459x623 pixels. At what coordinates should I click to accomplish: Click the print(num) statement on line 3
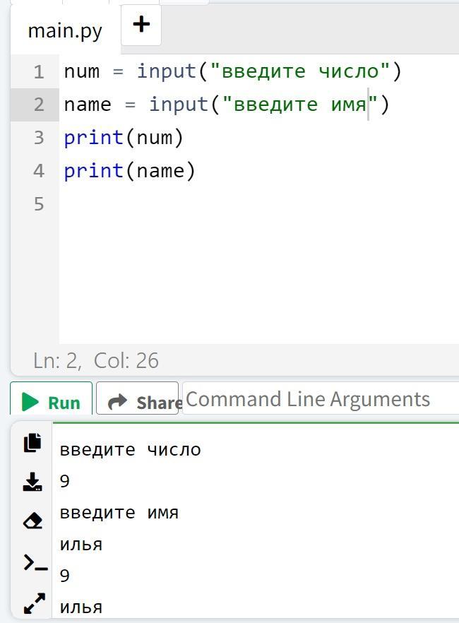(124, 138)
